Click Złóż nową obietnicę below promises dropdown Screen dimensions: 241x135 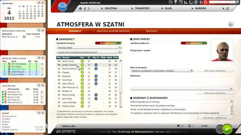215,93
